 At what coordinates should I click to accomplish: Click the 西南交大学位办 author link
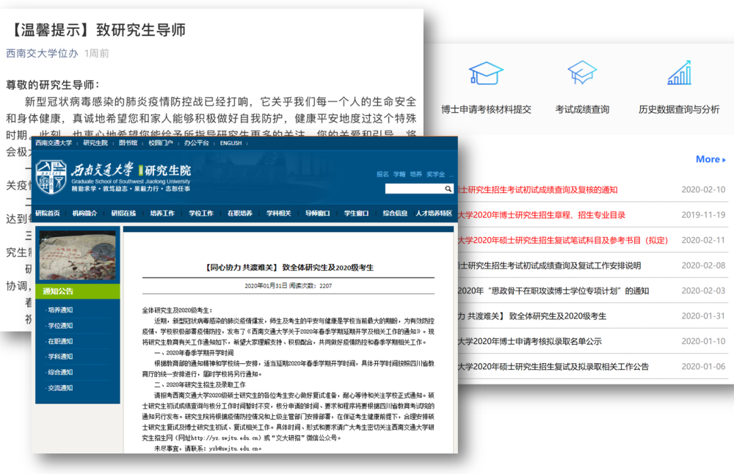pyautogui.click(x=42, y=54)
